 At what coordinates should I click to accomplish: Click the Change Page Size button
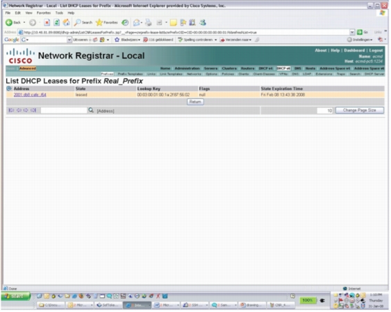click(x=359, y=110)
